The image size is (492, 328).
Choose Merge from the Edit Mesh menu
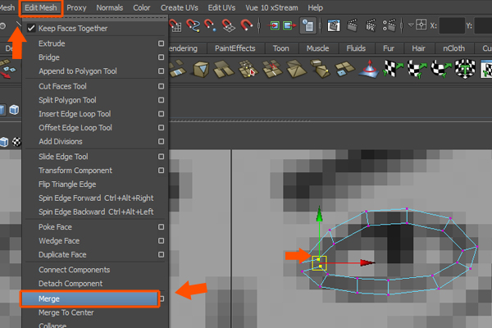[89, 298]
